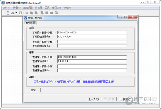Viewport: 161px width, 109px height.
Task: Minimize the main 表格算量 window
Action: pos(143,2)
